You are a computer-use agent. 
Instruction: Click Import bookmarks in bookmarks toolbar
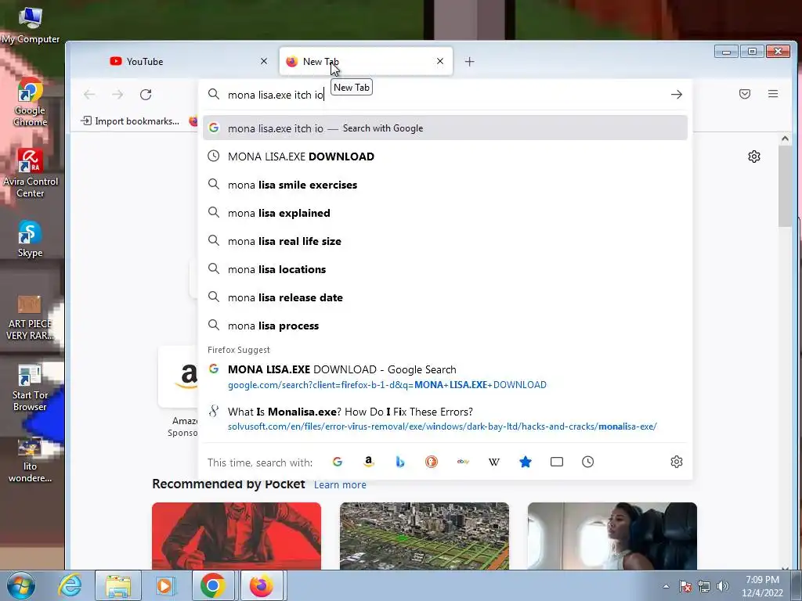click(131, 121)
